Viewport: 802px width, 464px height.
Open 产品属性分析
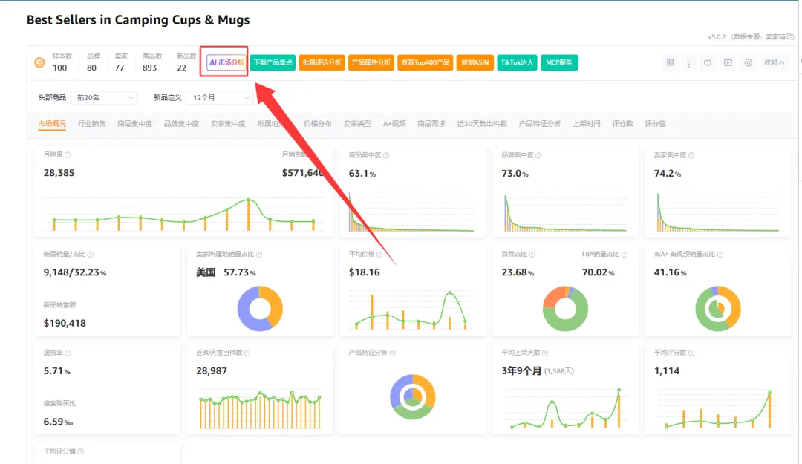[x=371, y=62]
